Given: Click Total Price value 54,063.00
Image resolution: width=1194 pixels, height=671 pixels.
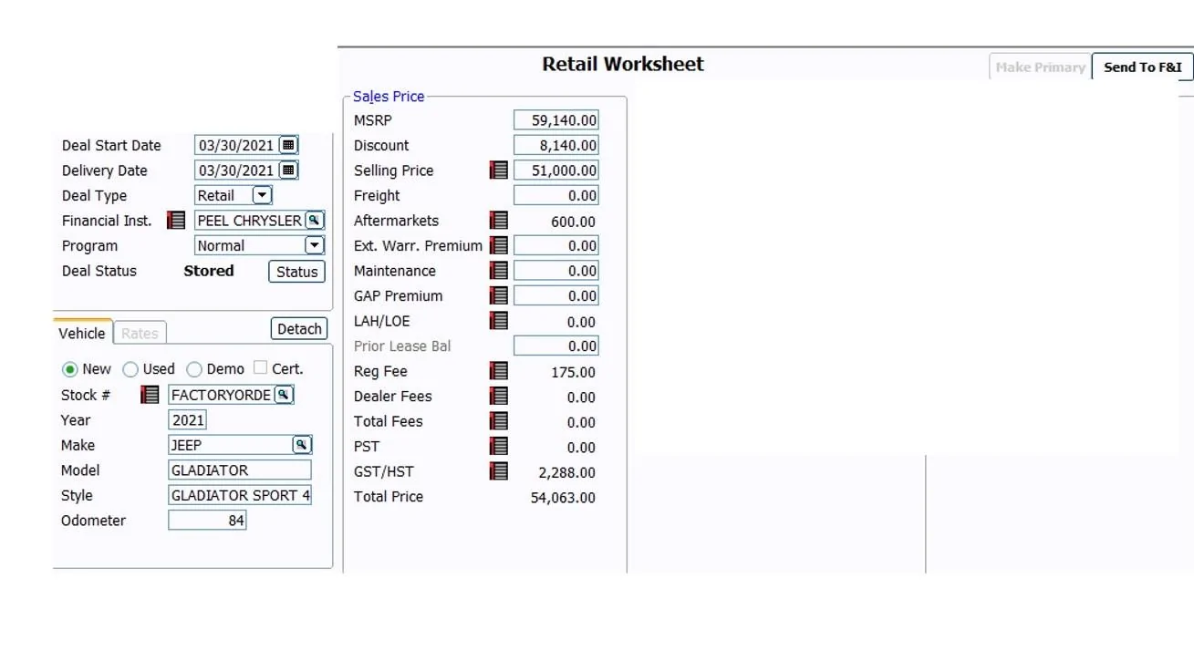Looking at the screenshot, I should click(x=563, y=498).
